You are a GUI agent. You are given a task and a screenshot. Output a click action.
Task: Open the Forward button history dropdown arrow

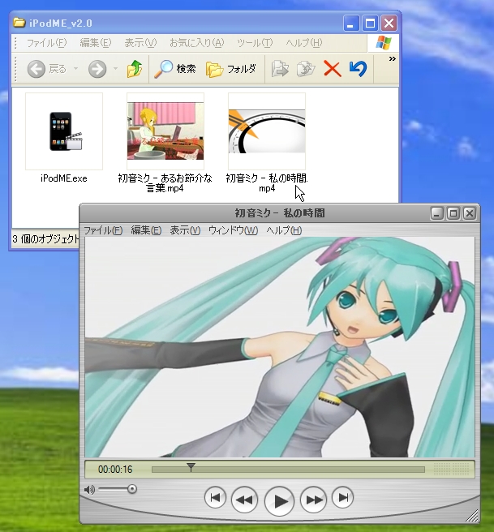click(116, 69)
